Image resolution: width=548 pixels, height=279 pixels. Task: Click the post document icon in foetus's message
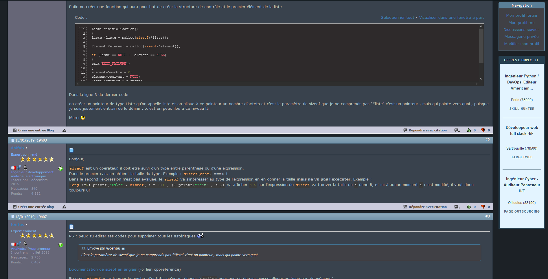71,227
